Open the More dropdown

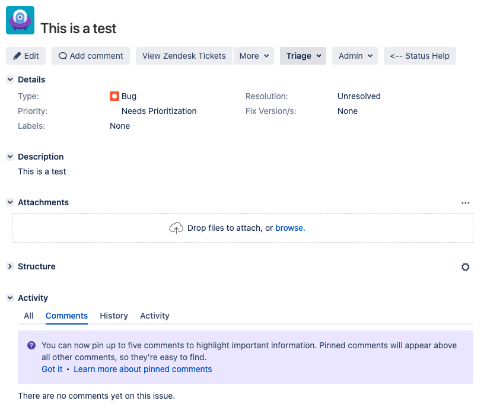pyautogui.click(x=254, y=55)
